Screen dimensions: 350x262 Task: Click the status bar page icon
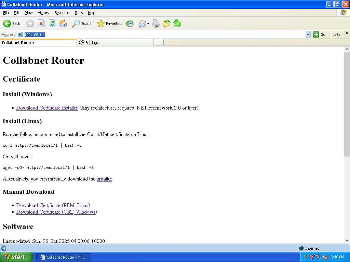click(x=3, y=248)
